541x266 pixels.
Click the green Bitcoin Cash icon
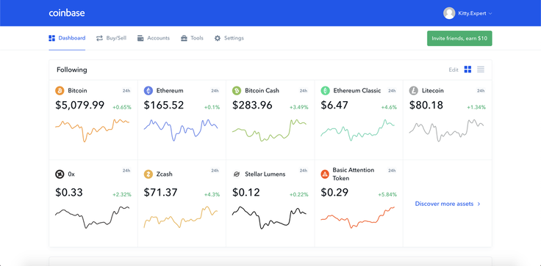point(237,91)
